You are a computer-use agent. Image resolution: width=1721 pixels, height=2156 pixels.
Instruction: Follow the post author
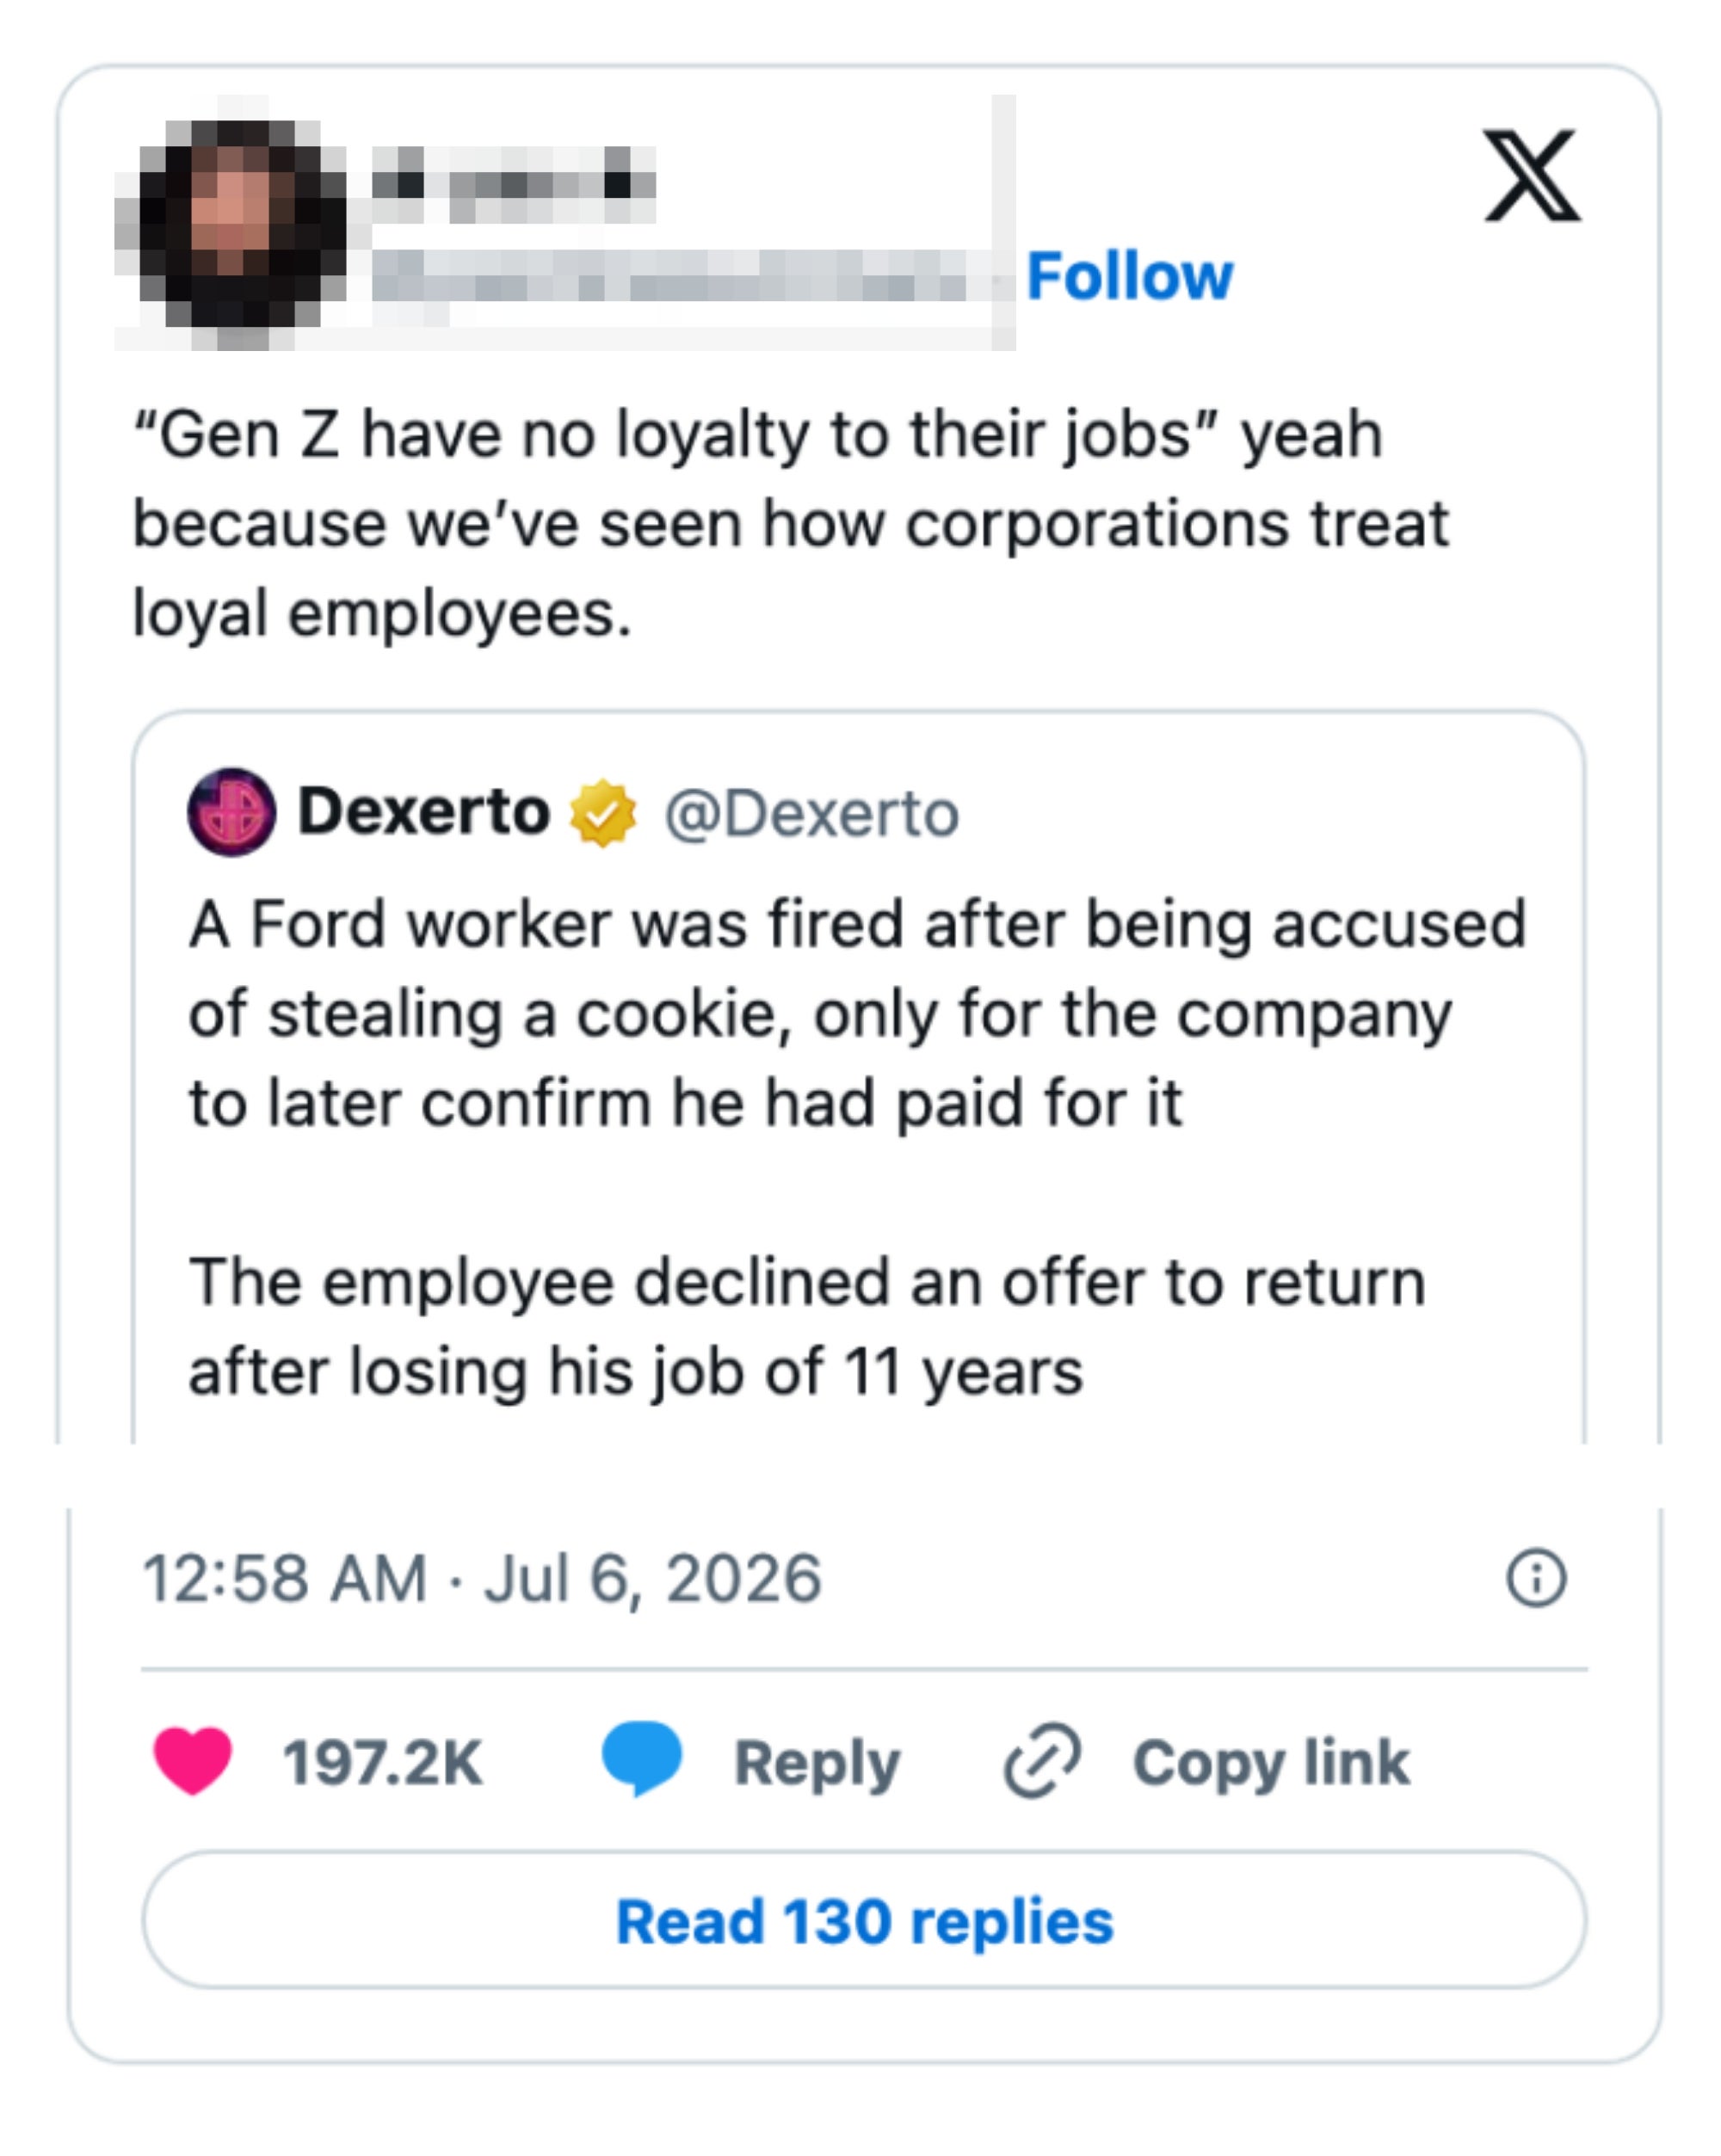[1129, 275]
